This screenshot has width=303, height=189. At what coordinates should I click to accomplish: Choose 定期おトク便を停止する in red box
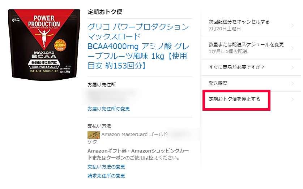click(236, 100)
